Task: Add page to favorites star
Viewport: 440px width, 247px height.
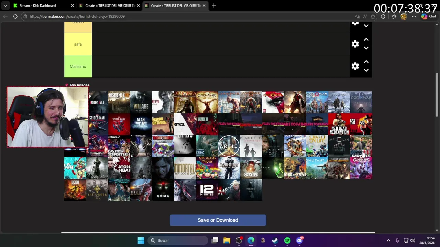Action: (x=373, y=16)
